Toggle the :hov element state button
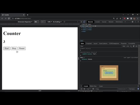140x105 pixels. point(124,46)
